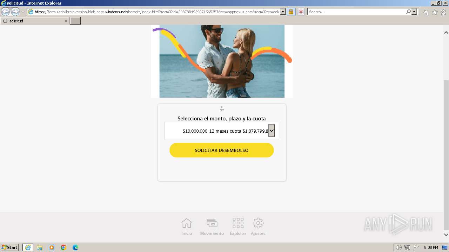449x252 pixels.
Task: Click the page scroll down arrow
Action: click(446, 235)
